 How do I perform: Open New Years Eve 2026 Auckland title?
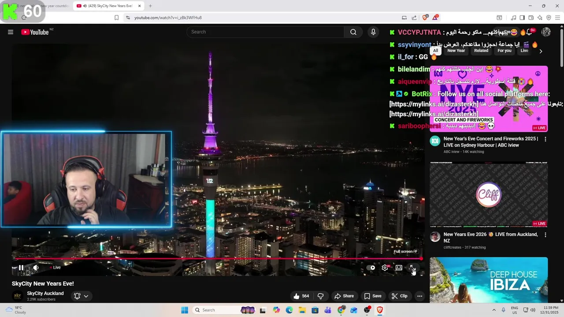coord(491,237)
